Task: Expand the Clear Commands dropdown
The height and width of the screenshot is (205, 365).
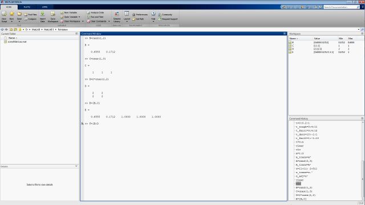Action: tap(109, 22)
